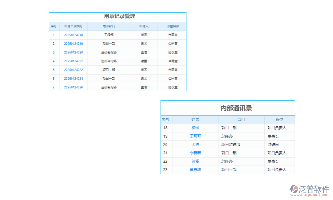The image size is (333, 200).
Task: Open application number 20250124024 link
Action: [x=73, y=78]
